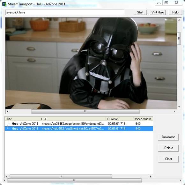Click the browser pane scroll down arrow
Viewport: 185px width, 185px height.
[x=179, y=107]
